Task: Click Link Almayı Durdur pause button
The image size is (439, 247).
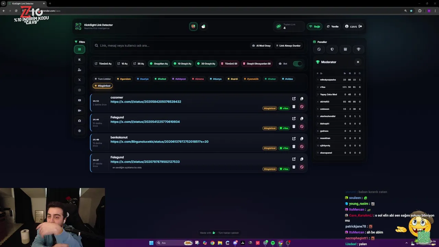Action: pyautogui.click(x=288, y=46)
